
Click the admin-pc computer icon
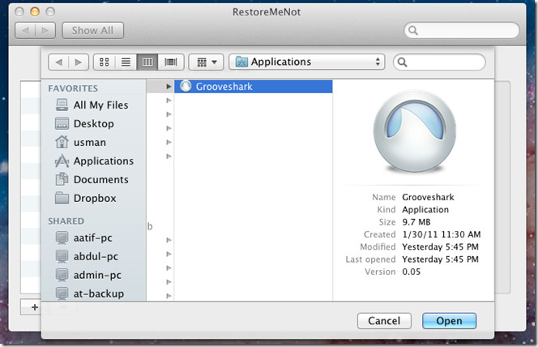(x=62, y=275)
